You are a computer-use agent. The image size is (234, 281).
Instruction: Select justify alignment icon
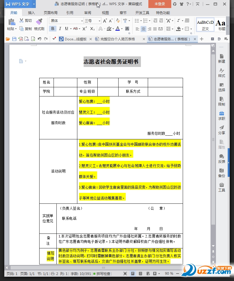coord(155,29)
